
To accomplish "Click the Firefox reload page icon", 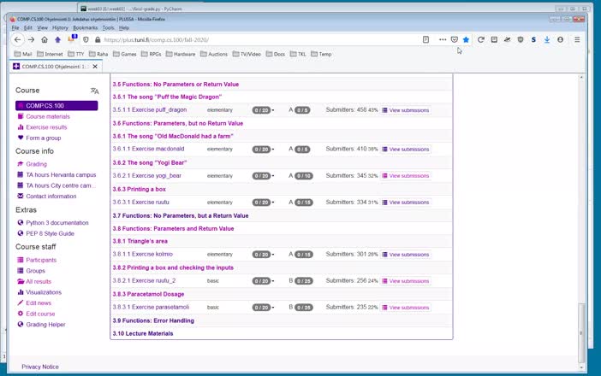I will tap(481, 39).
